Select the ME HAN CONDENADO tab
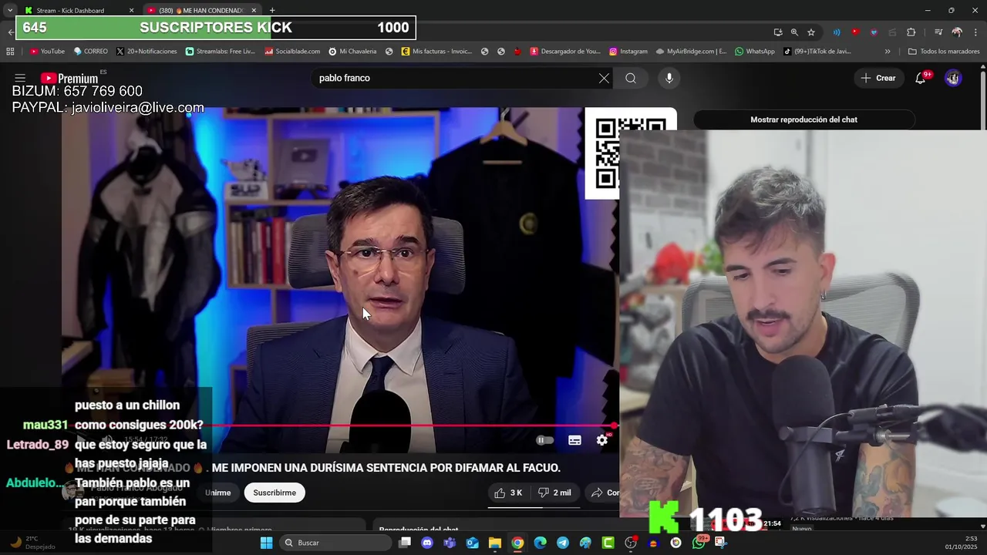 [x=200, y=10]
